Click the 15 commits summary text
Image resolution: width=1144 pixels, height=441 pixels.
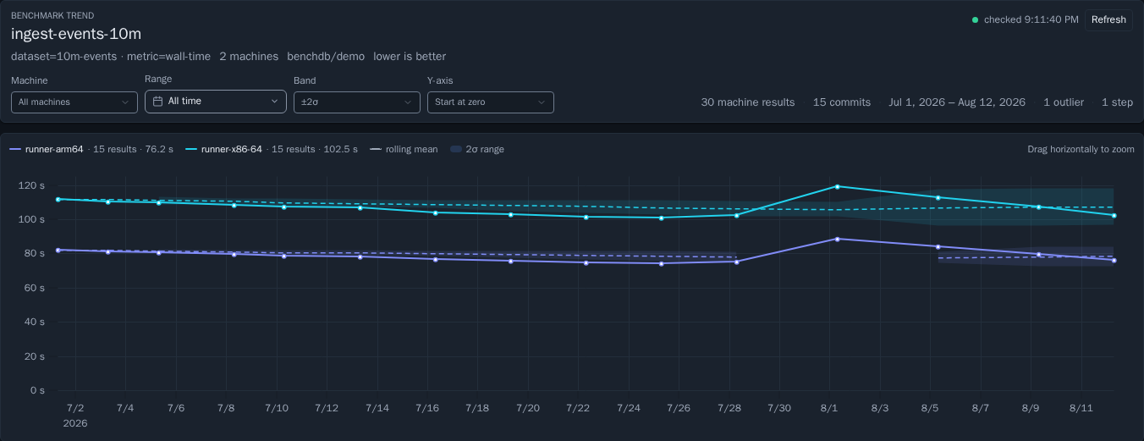click(842, 102)
